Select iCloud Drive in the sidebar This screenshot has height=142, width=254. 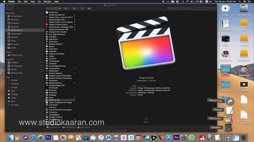pos(16,55)
